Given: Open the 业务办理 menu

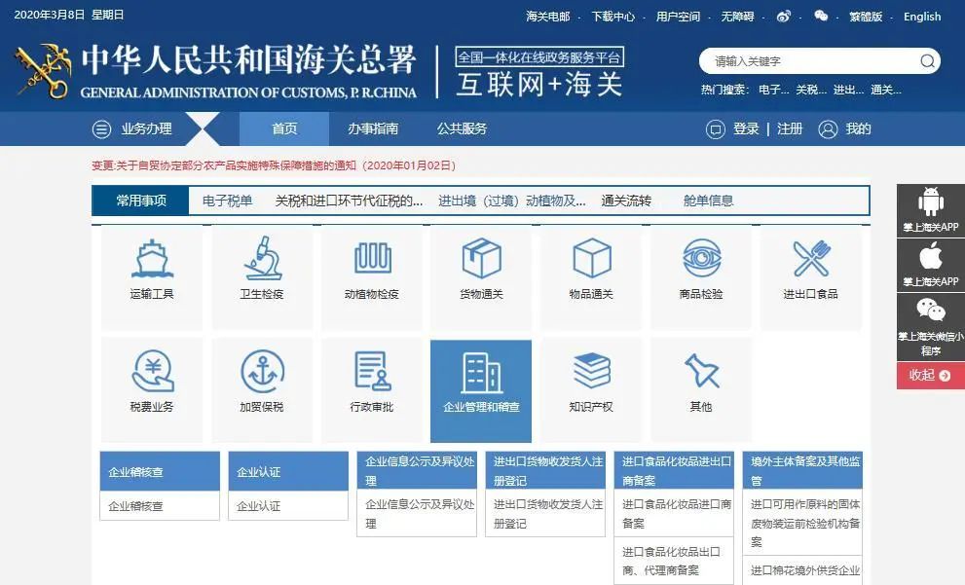Looking at the screenshot, I should 131,129.
